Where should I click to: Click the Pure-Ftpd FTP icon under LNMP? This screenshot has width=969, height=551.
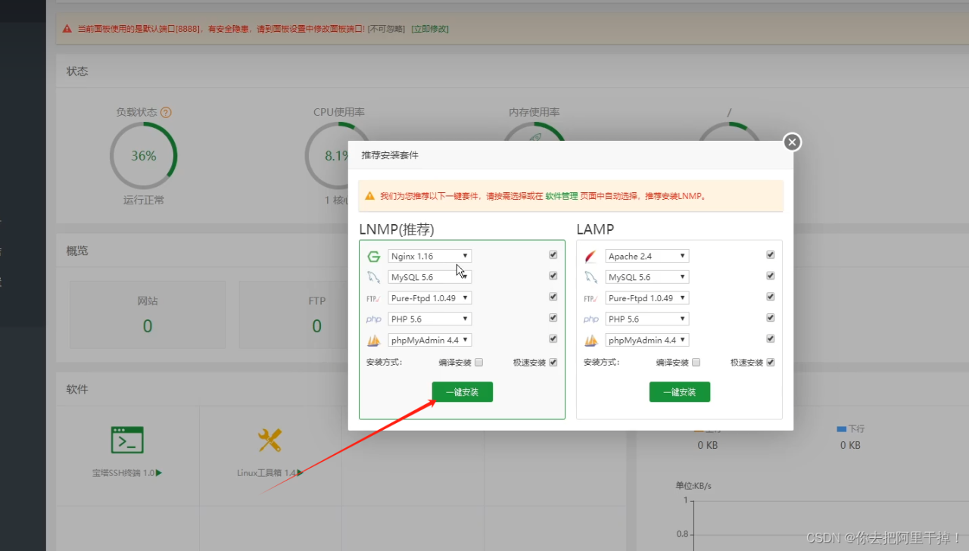[373, 298]
